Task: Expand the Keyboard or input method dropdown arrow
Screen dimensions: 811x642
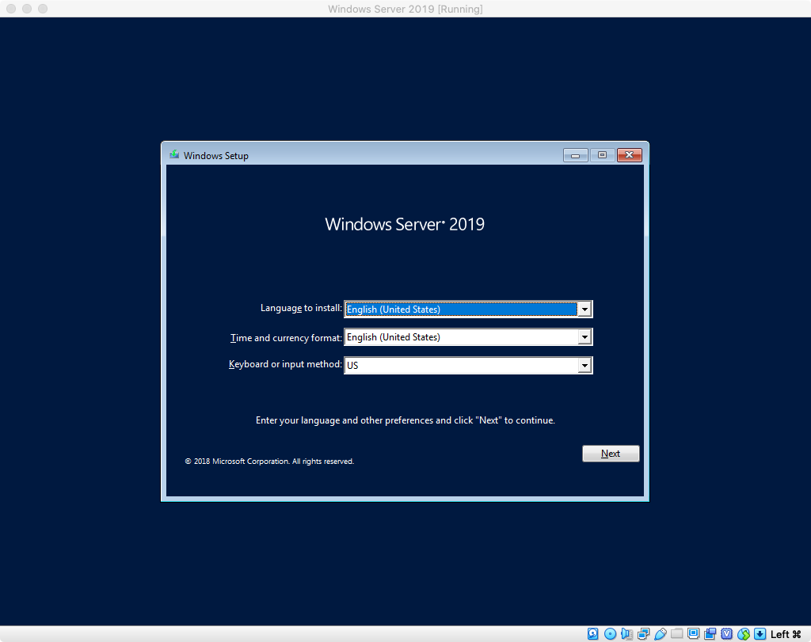Action: click(x=584, y=366)
